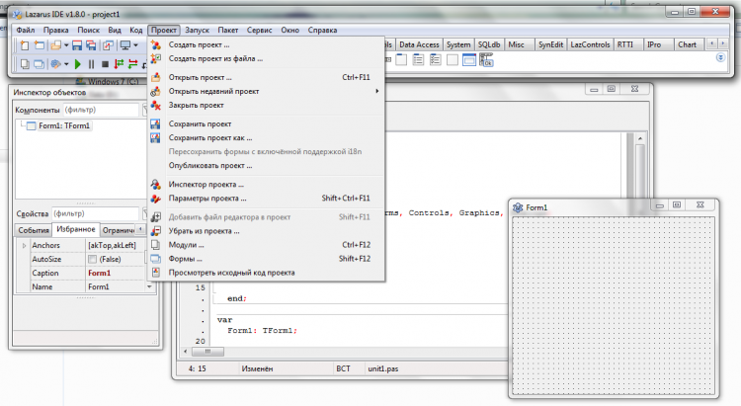741x406 pixels.
Task: Click the Save floppy disk icon
Action: (76, 45)
